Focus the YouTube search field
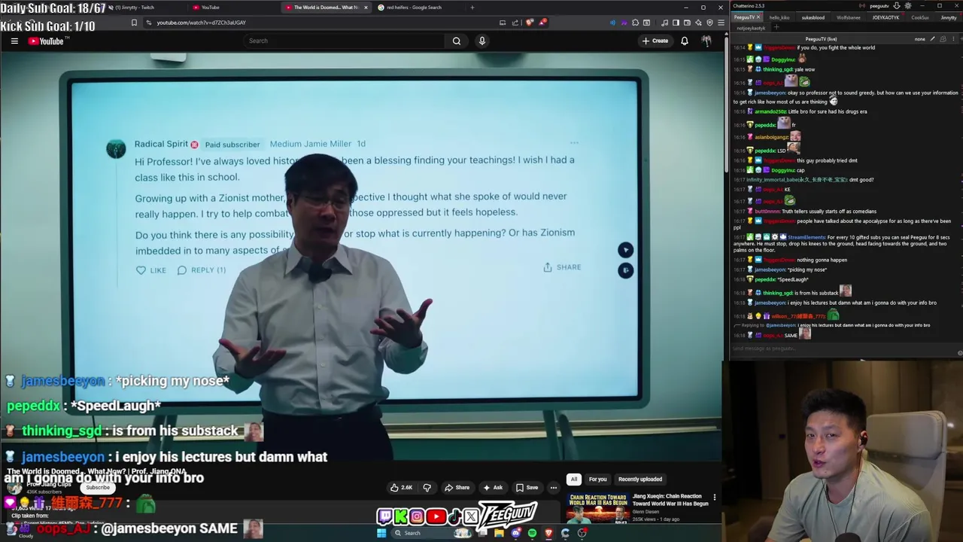 (x=345, y=41)
